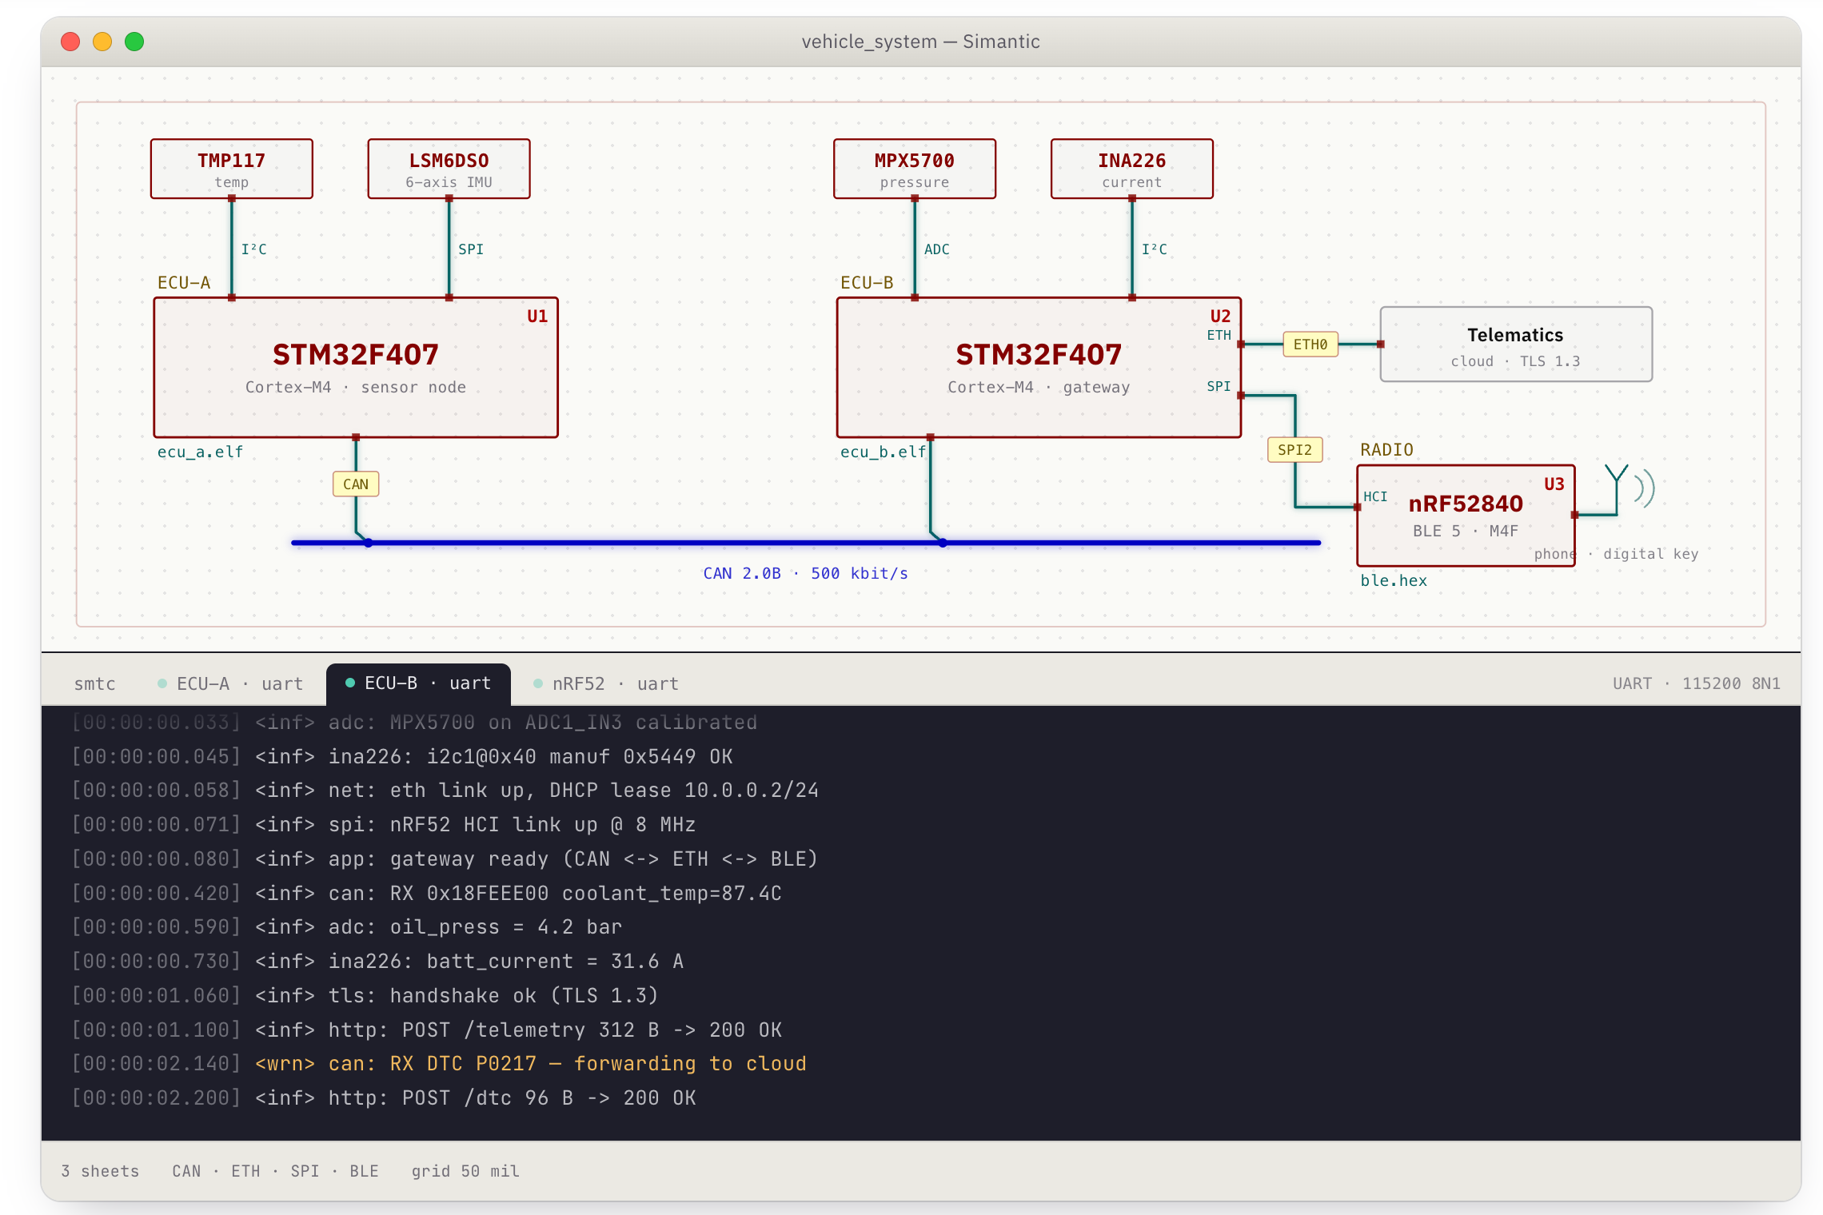Select the 'POST /telemetry 312 B' log line
The height and width of the screenshot is (1215, 1823).
(427, 1030)
